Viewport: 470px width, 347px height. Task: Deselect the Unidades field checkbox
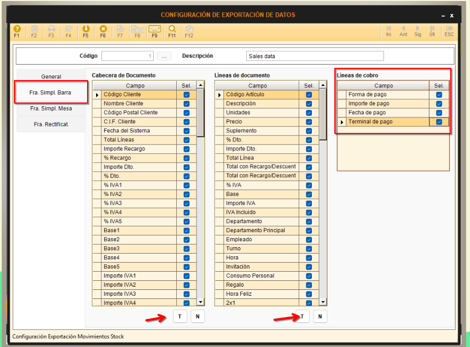click(309, 113)
